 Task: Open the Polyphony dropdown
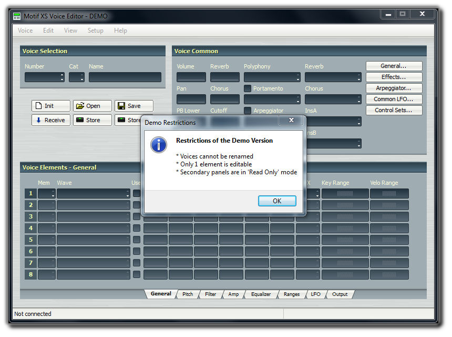pyautogui.click(x=272, y=77)
